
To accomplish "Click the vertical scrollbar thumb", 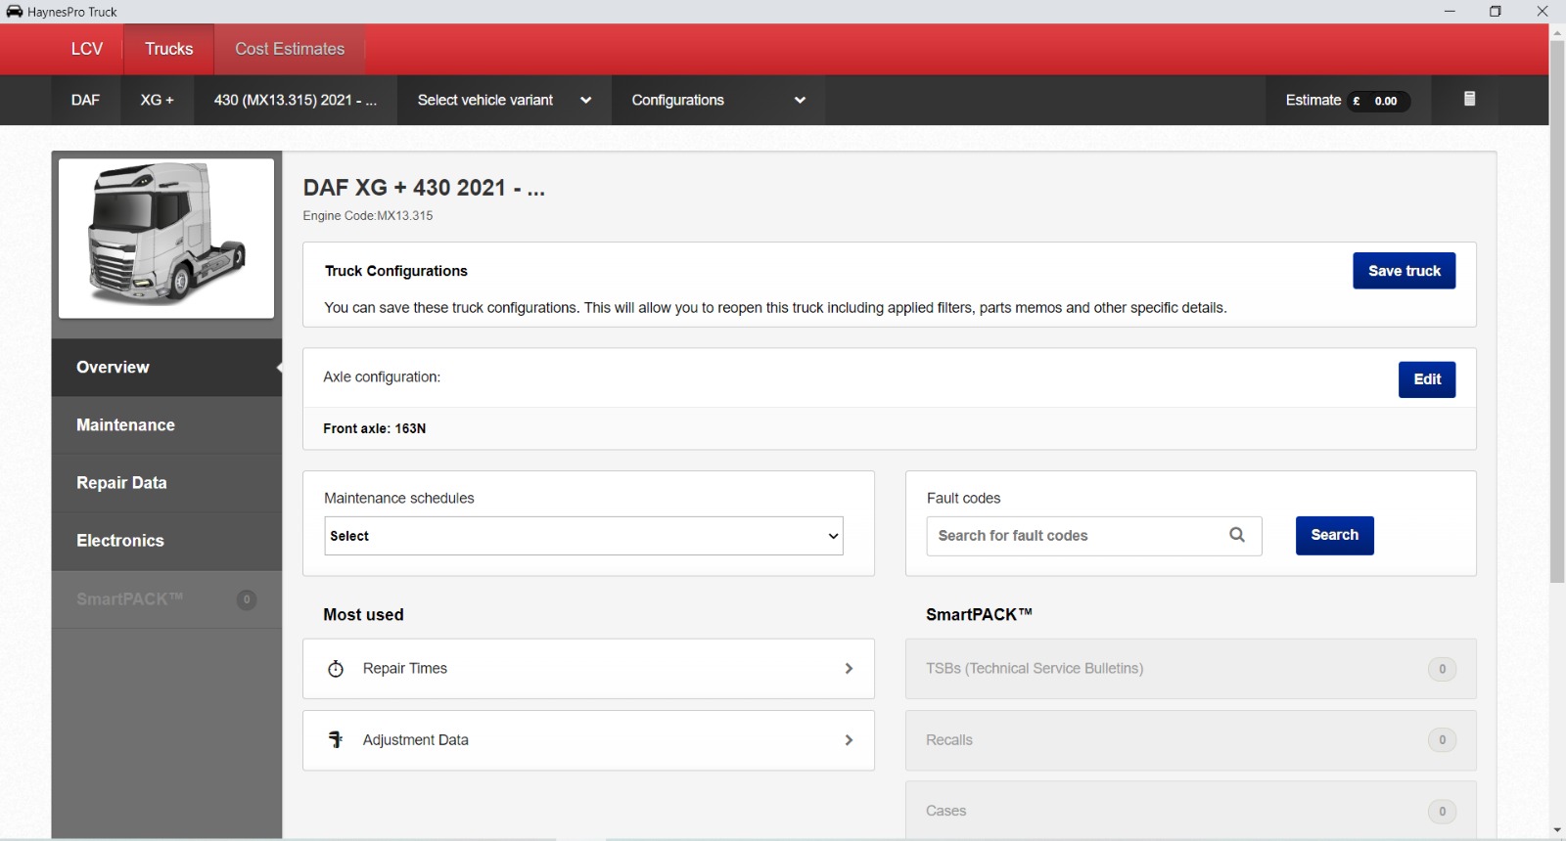I will click(x=1557, y=311).
